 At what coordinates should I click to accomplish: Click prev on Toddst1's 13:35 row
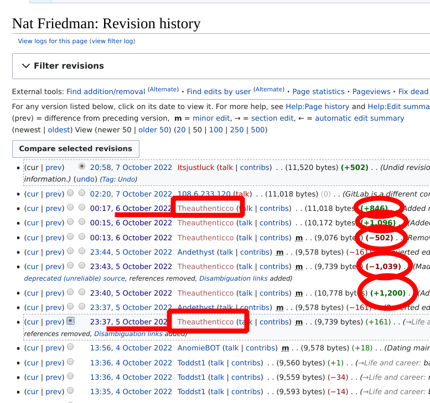pyautogui.click(x=54, y=392)
